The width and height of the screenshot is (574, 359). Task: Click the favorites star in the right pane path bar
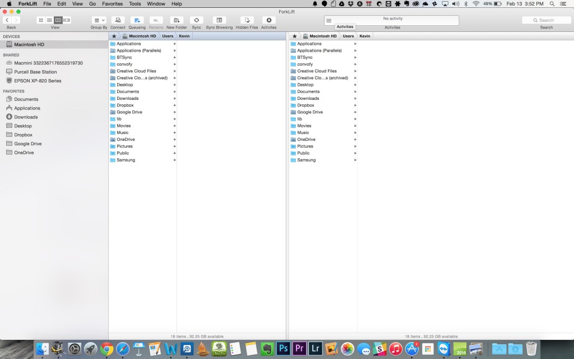[294, 36]
